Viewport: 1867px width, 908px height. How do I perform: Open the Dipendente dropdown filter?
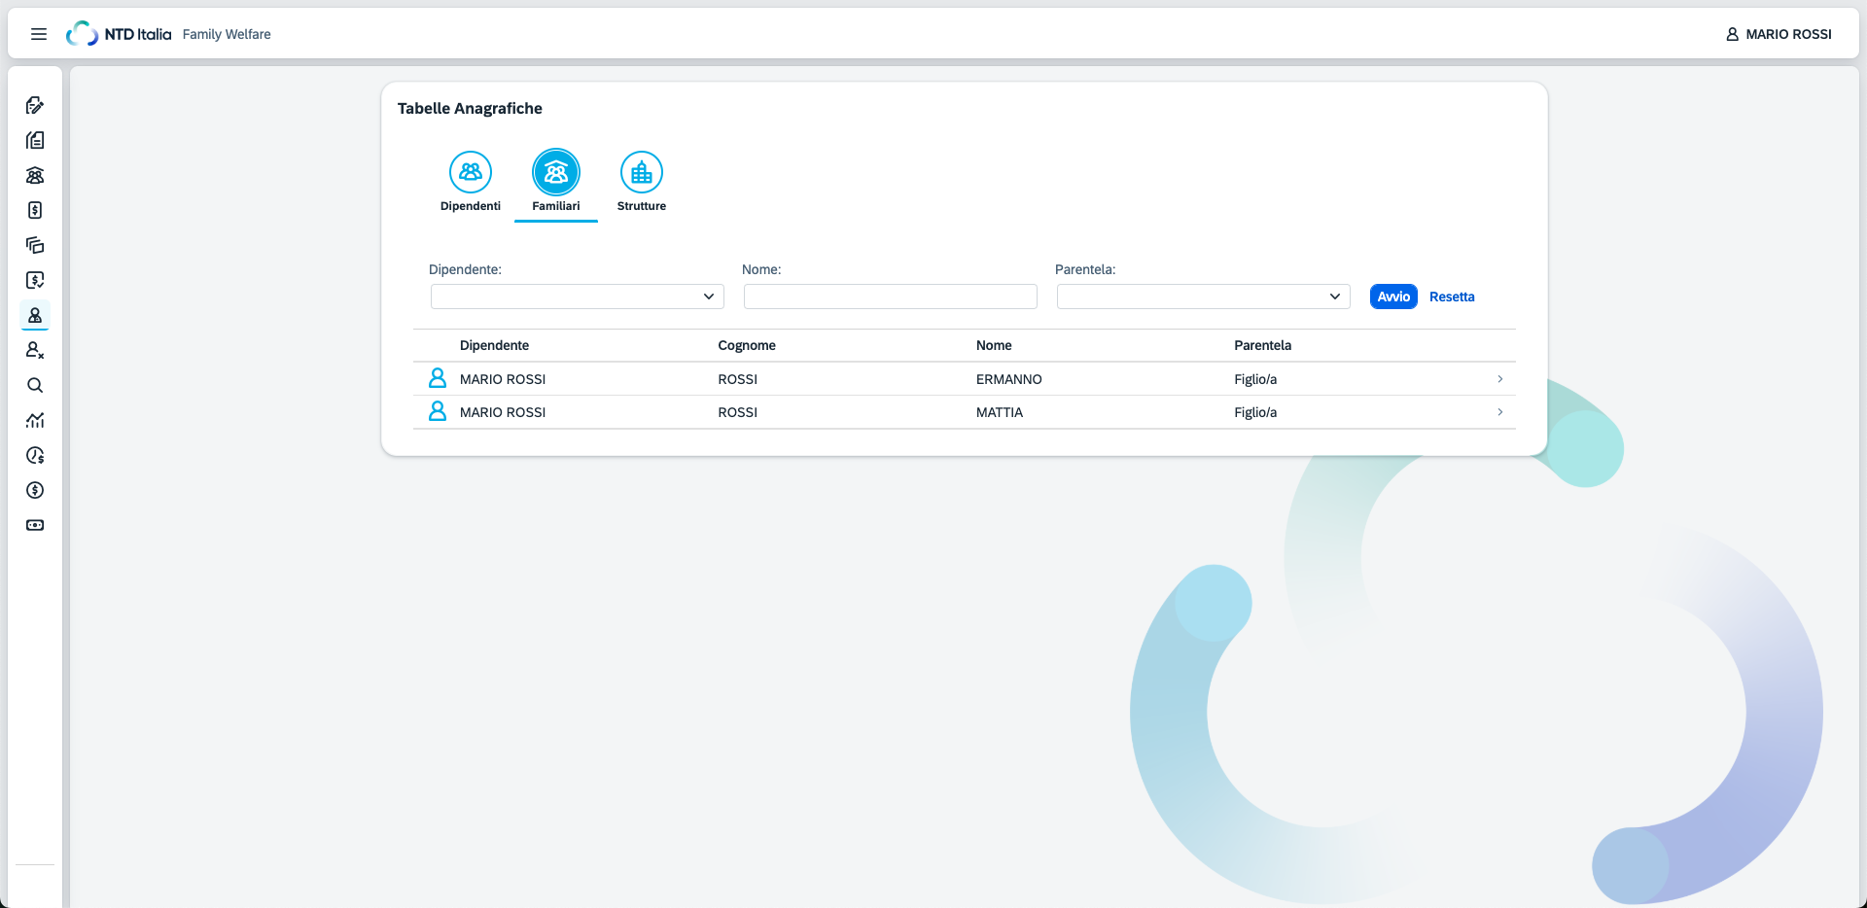[x=578, y=297]
